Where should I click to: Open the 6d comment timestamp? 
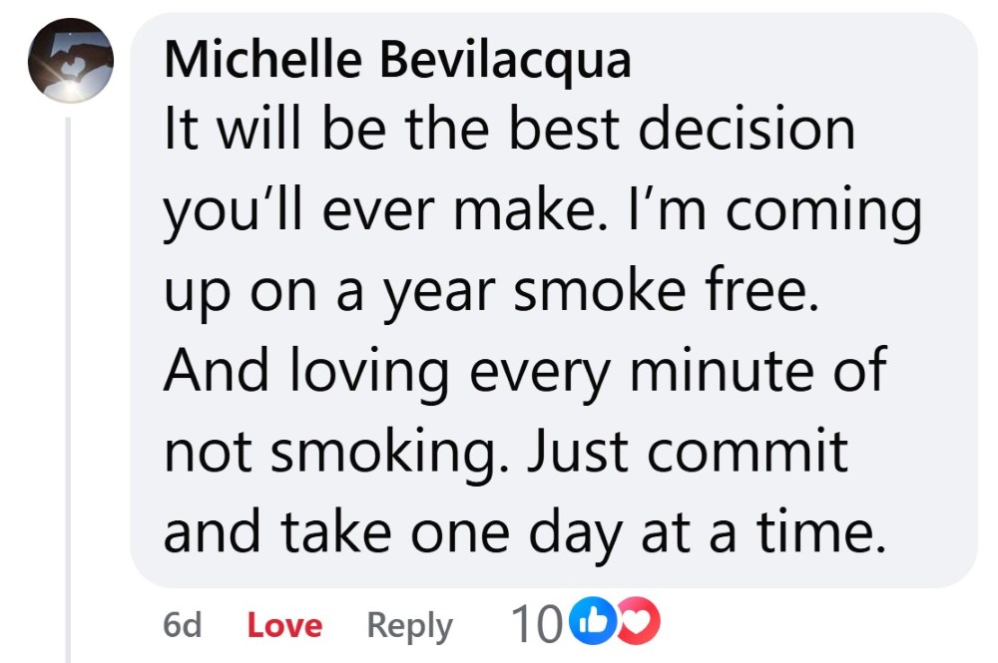pos(182,626)
